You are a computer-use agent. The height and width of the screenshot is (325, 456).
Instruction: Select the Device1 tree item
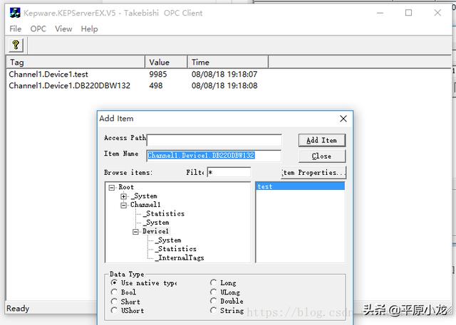tap(155, 231)
